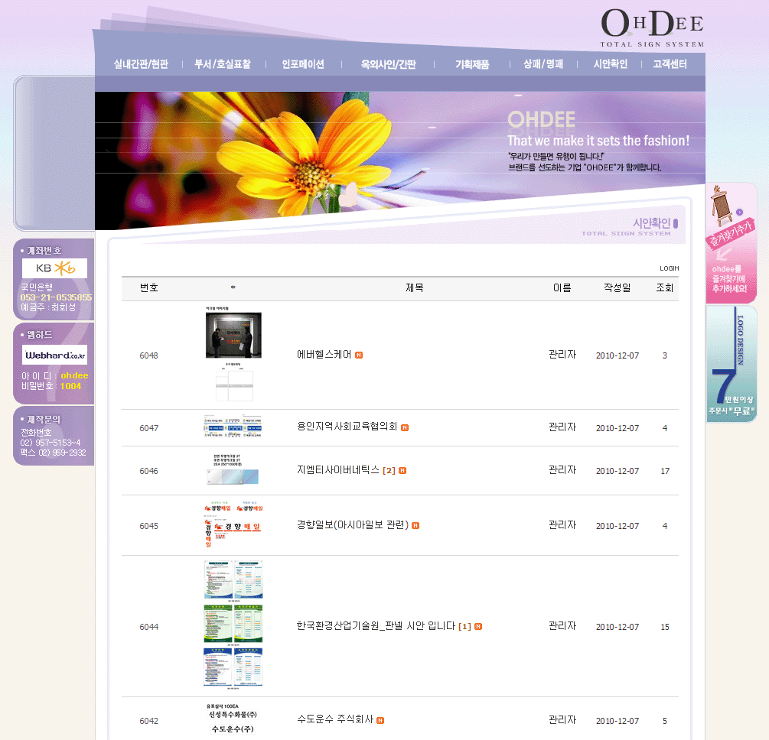
Task: Click thumbnail image of post 6045
Action: (x=233, y=525)
